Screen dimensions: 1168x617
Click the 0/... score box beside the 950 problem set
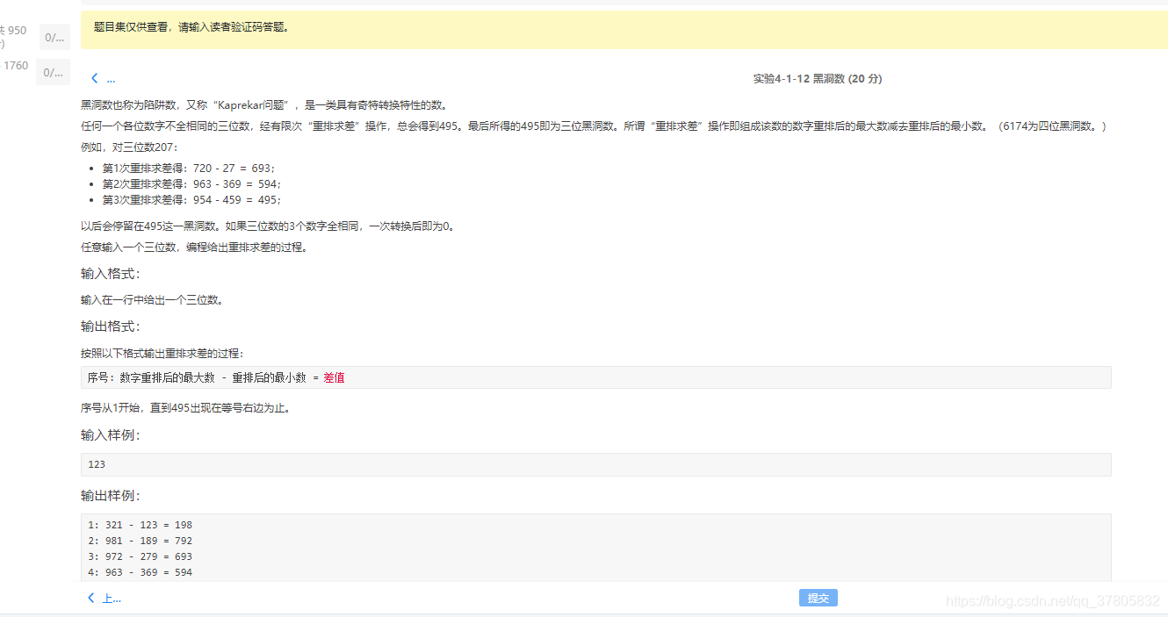tap(53, 36)
